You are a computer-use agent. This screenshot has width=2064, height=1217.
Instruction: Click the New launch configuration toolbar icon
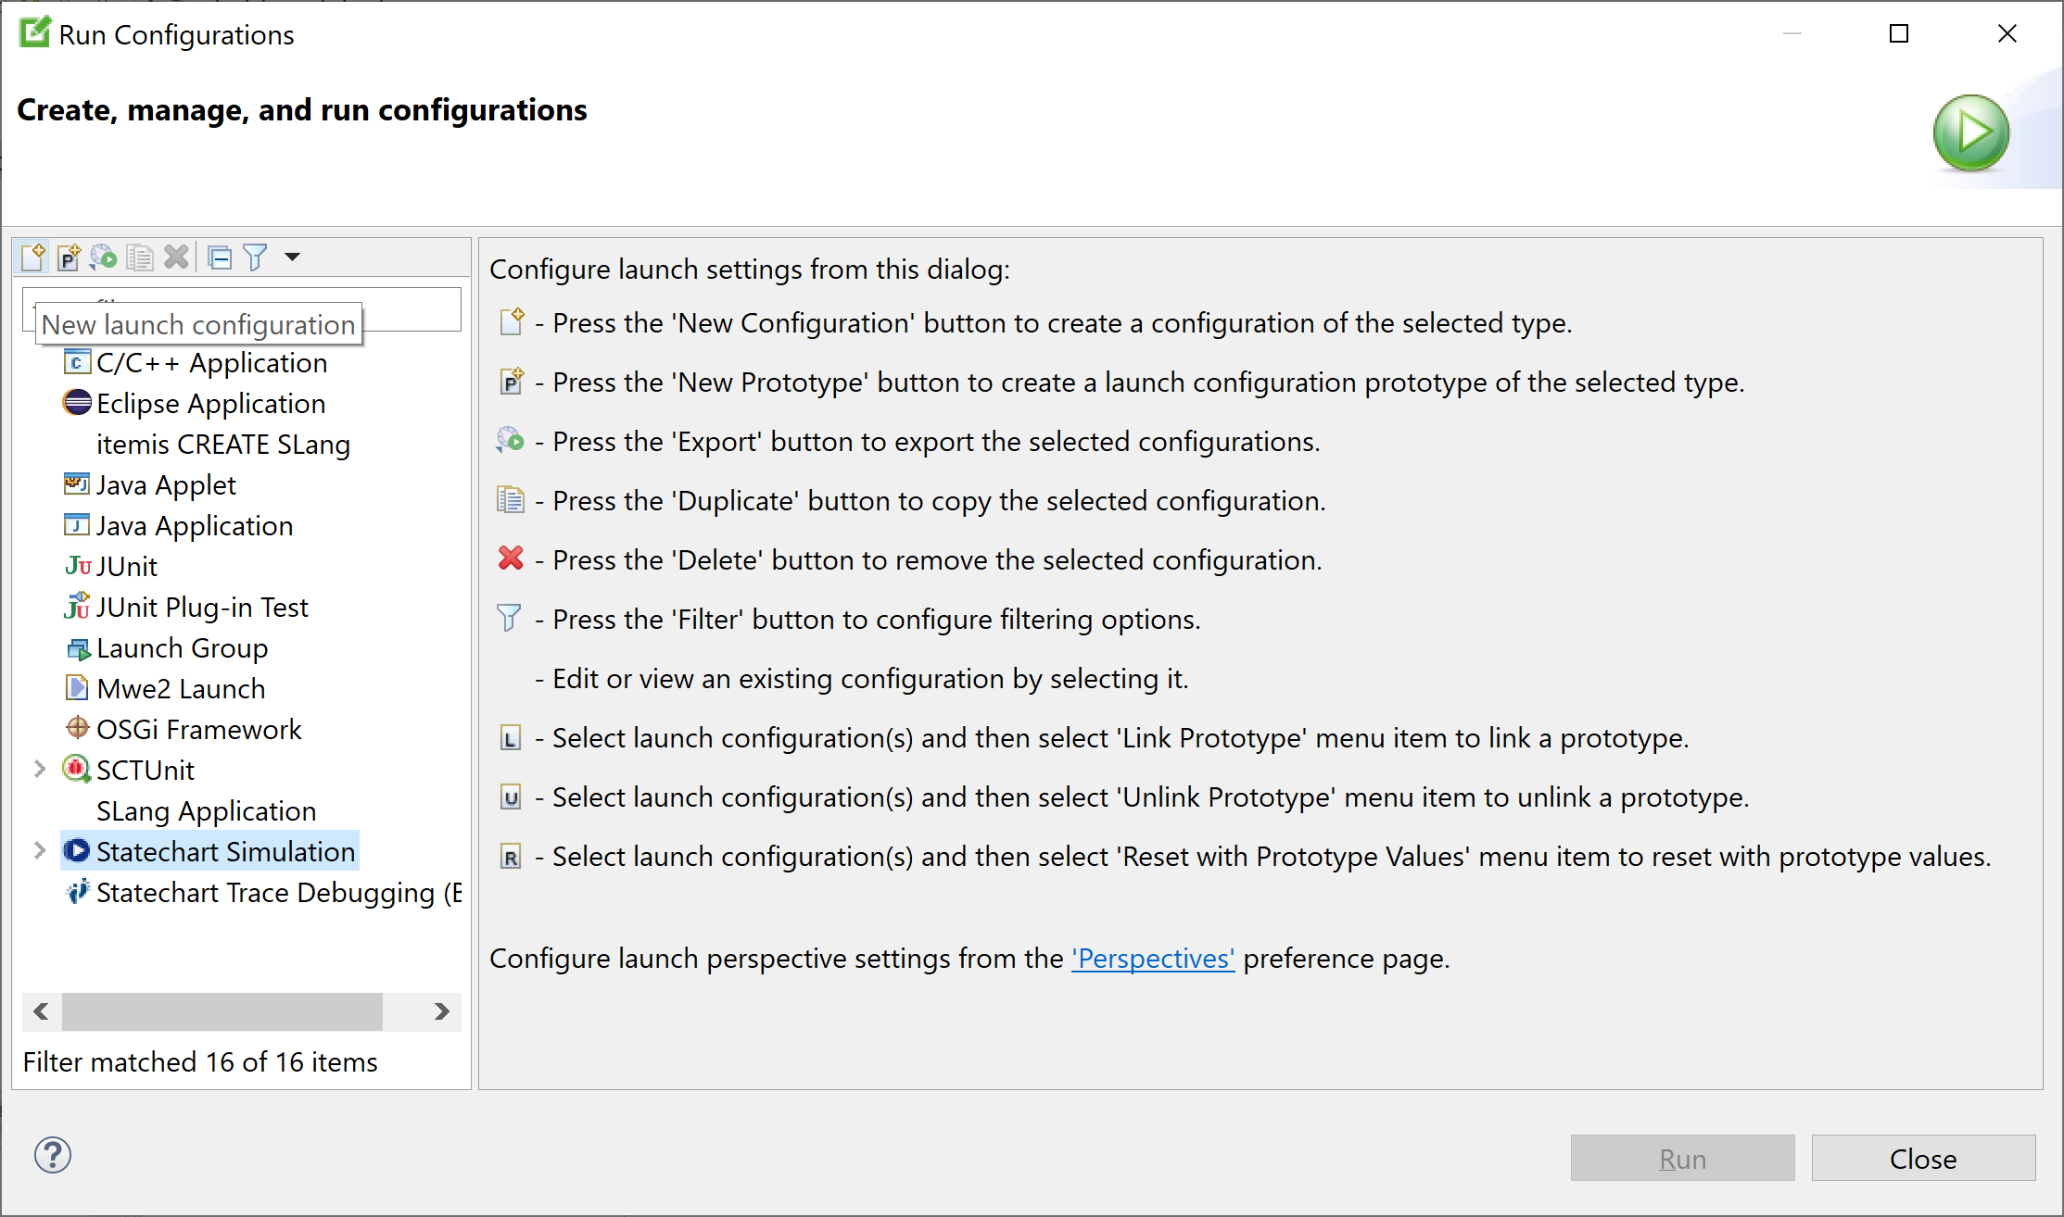coord(33,257)
